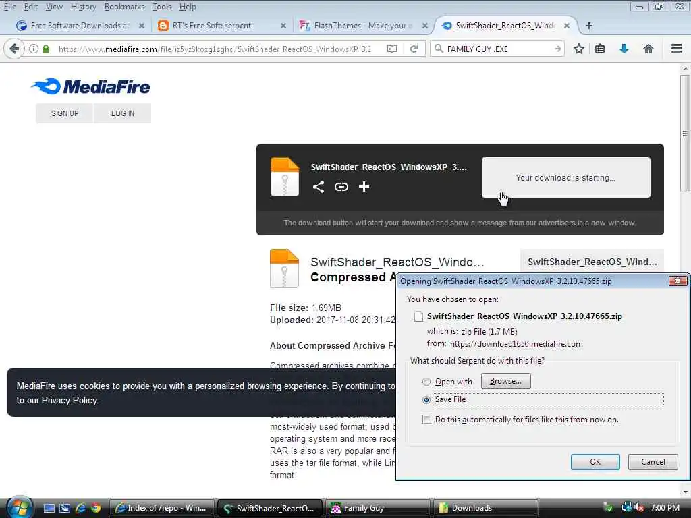Open the Help menu
The width and height of the screenshot is (691, 518).
point(188,7)
